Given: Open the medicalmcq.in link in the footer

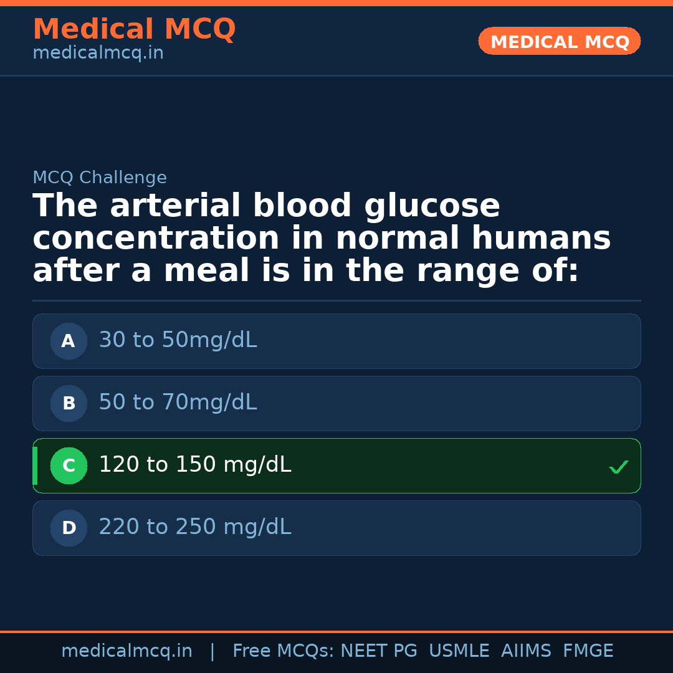Looking at the screenshot, I should pos(126,651).
